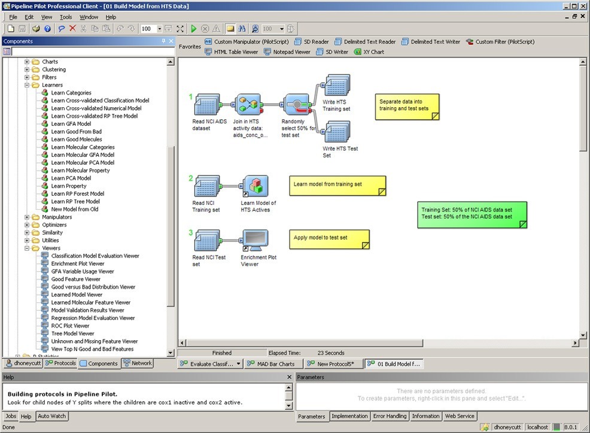Click the canvas vertical scrollbar thumb
The image size is (590, 433).
click(583, 109)
